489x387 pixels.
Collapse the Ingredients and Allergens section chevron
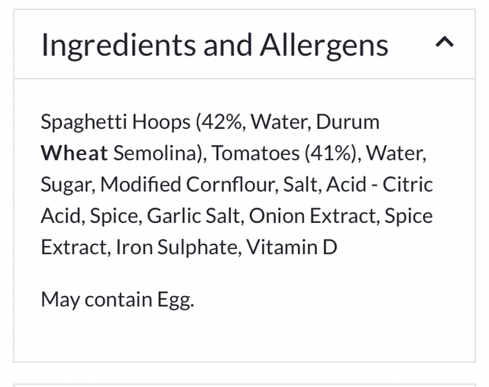coord(444,44)
